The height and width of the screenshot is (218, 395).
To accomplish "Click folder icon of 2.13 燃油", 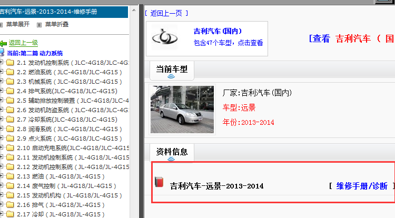I will 10,176.
